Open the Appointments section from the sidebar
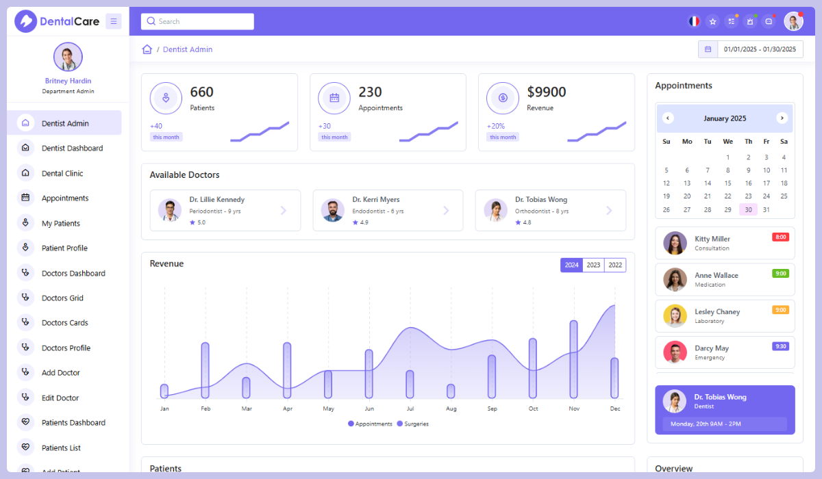 66,198
